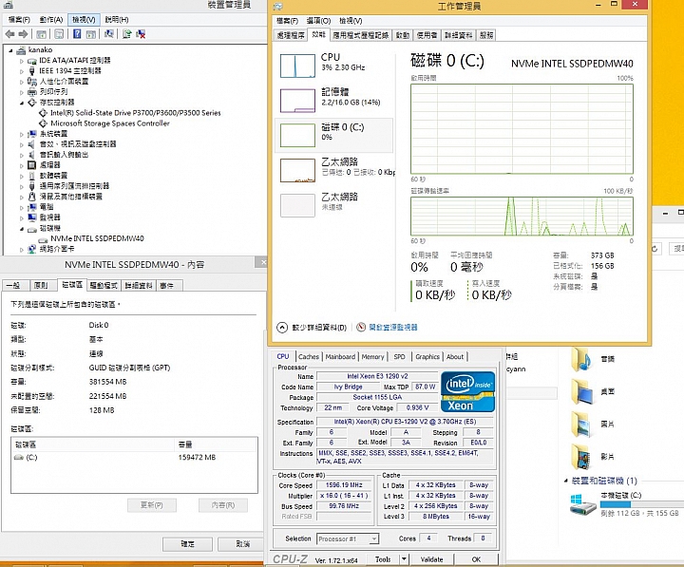Switch to 驅動程式 tab in SSD properties

pyautogui.click(x=104, y=285)
